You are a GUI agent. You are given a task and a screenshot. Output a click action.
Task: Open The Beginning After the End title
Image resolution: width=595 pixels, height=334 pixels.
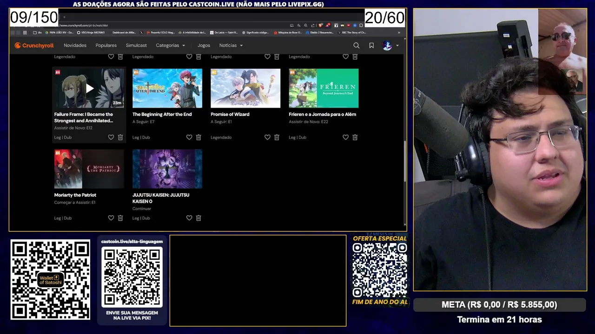[162, 114]
